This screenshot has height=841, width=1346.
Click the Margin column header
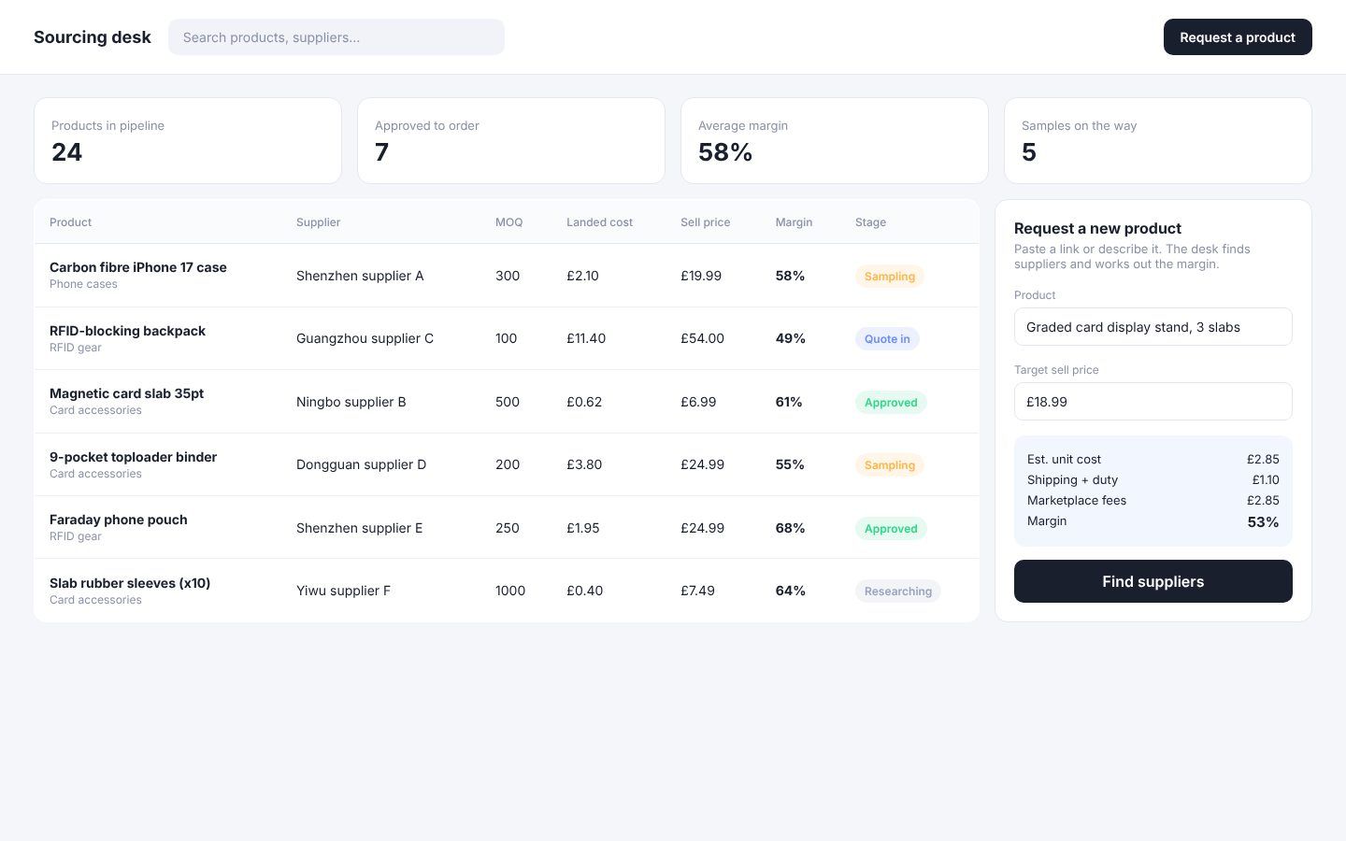click(x=794, y=222)
